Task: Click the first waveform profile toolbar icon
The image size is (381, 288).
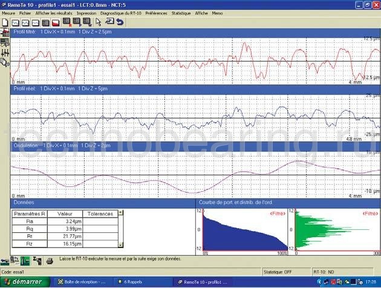Action: pyautogui.click(x=16, y=22)
